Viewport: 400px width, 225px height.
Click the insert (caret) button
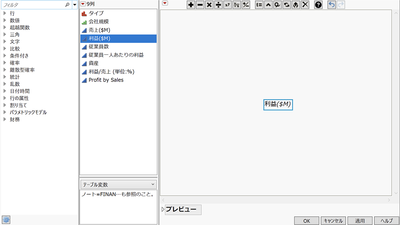pyautogui.click(x=268, y=5)
